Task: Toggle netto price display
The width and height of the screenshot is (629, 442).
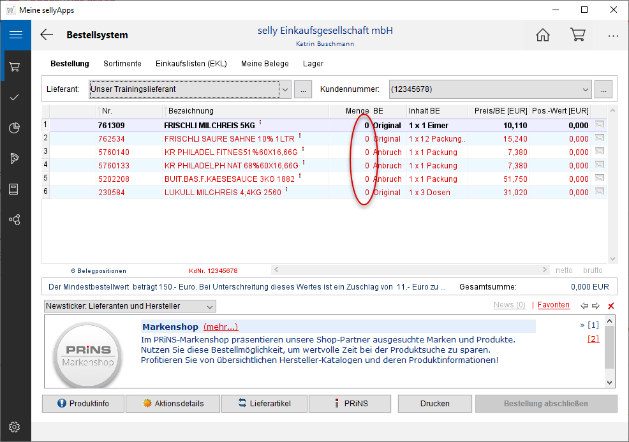Action: coord(563,270)
